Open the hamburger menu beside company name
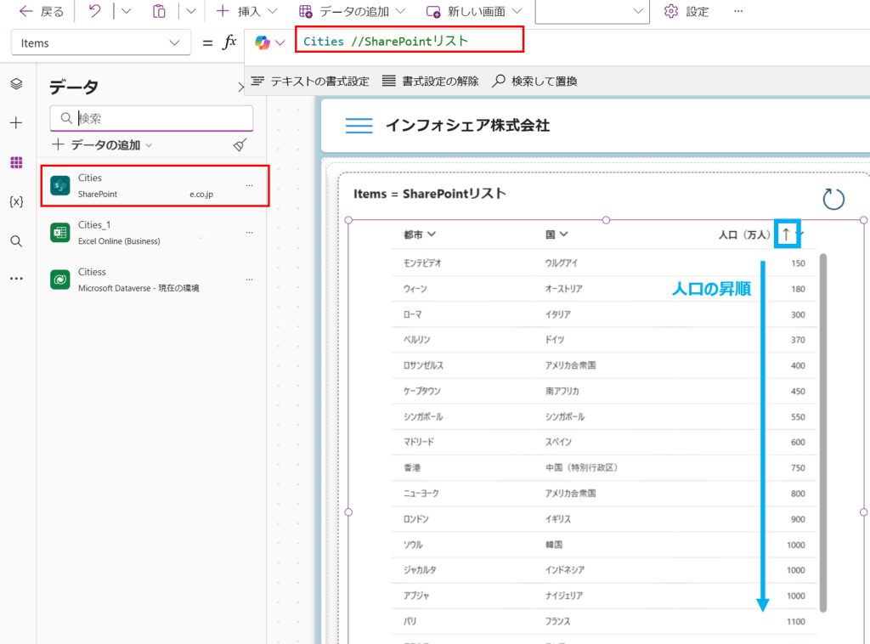Viewport: 870px width, 644px height. tap(359, 126)
